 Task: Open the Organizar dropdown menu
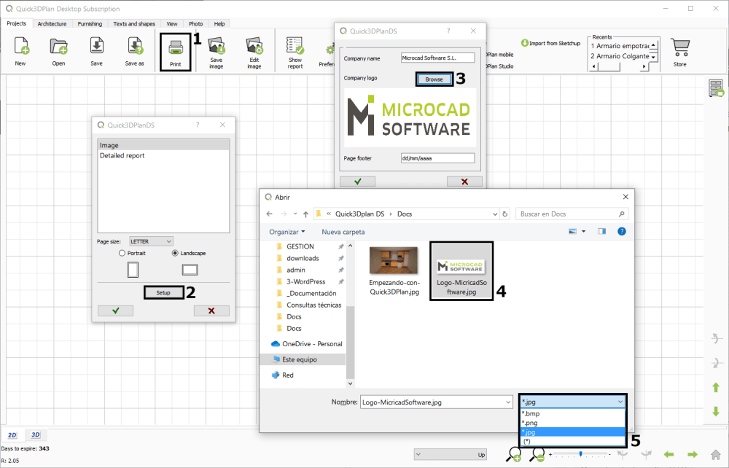pyautogui.click(x=286, y=232)
